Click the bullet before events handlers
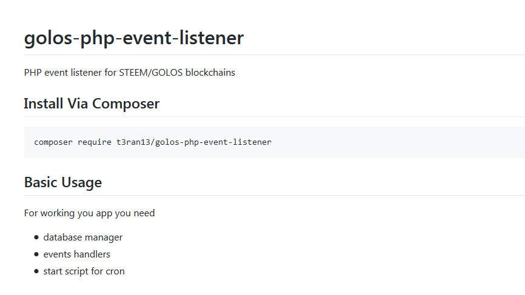 [x=36, y=254]
